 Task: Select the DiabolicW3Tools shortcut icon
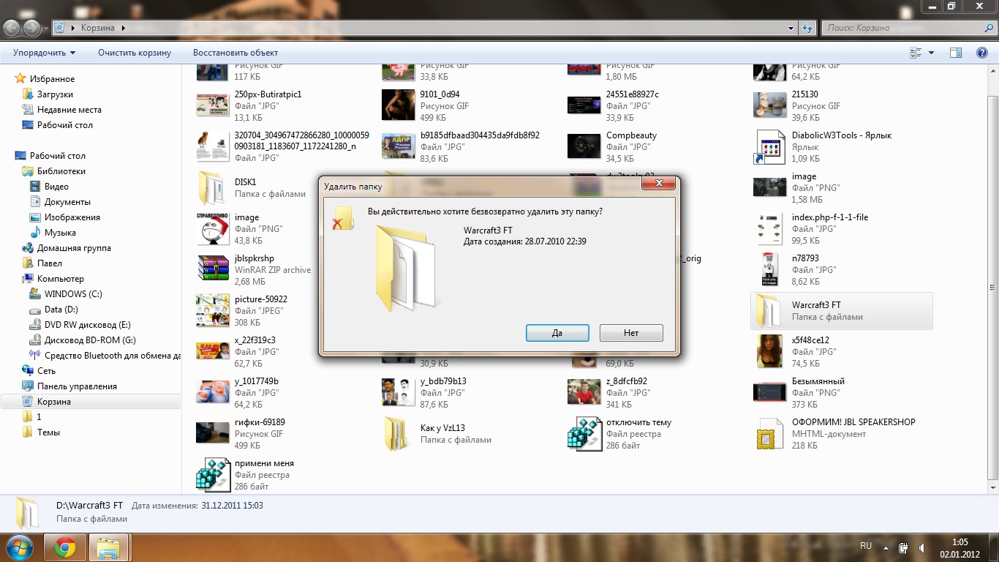769,146
